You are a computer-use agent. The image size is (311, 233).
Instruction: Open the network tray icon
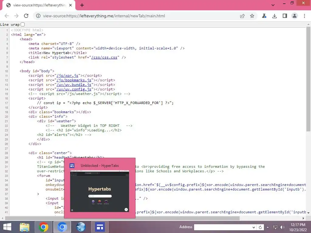[x=275, y=227]
